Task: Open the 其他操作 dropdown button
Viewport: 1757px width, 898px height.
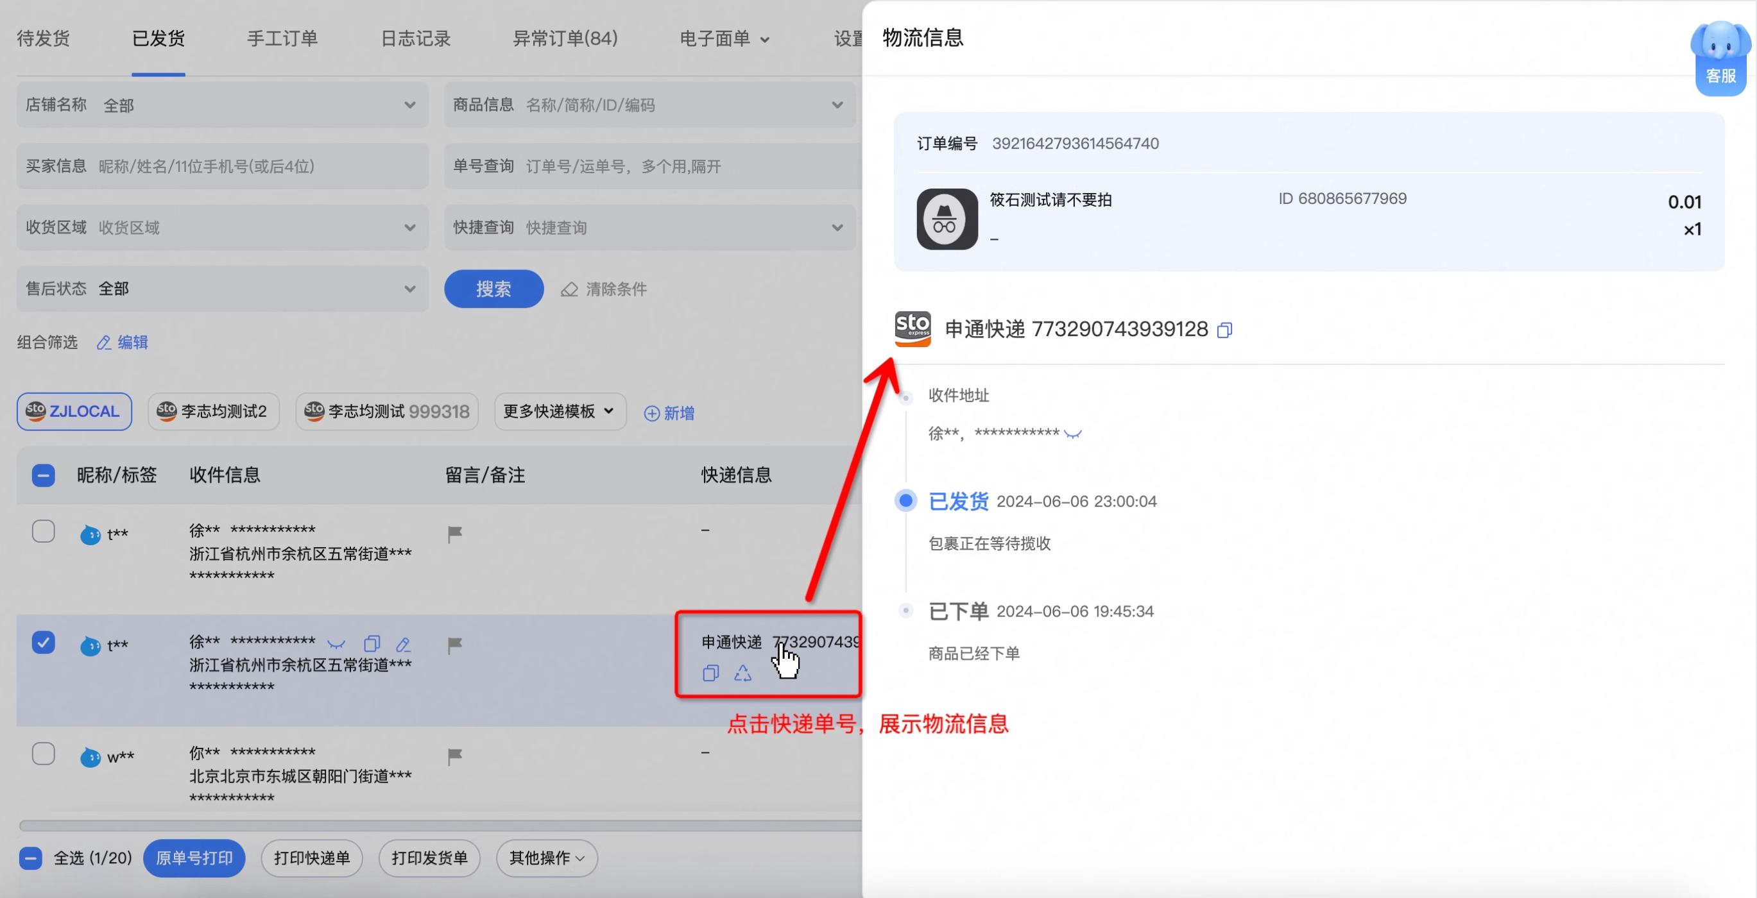Action: pos(547,858)
